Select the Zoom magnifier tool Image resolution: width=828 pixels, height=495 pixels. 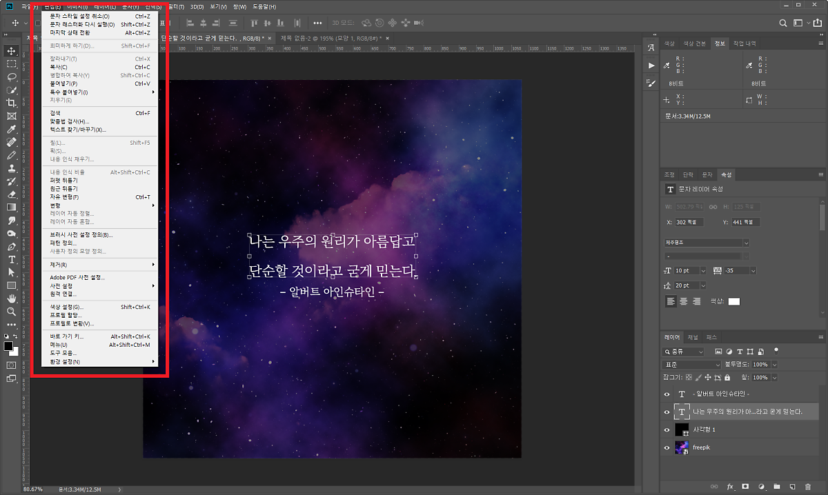click(x=12, y=312)
